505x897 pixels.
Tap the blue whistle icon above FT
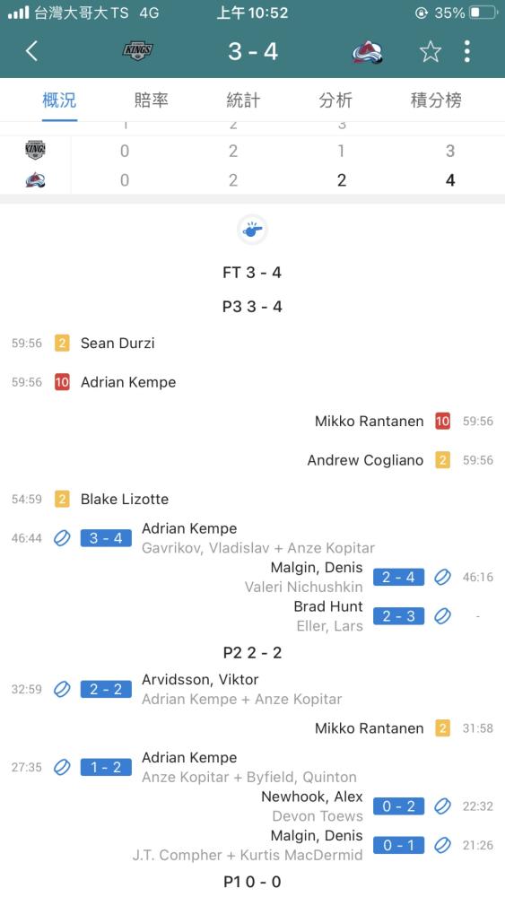[x=252, y=230]
